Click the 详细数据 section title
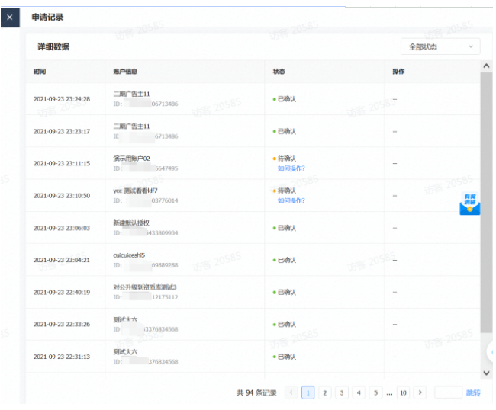The image size is (496, 410). click(x=53, y=46)
